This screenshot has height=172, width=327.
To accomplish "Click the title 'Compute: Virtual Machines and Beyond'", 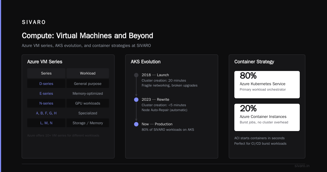I will (87, 36).
